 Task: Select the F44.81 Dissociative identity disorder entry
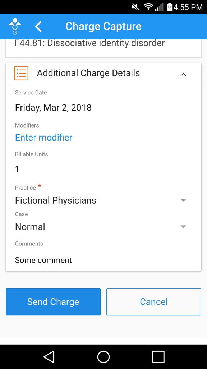point(89,43)
